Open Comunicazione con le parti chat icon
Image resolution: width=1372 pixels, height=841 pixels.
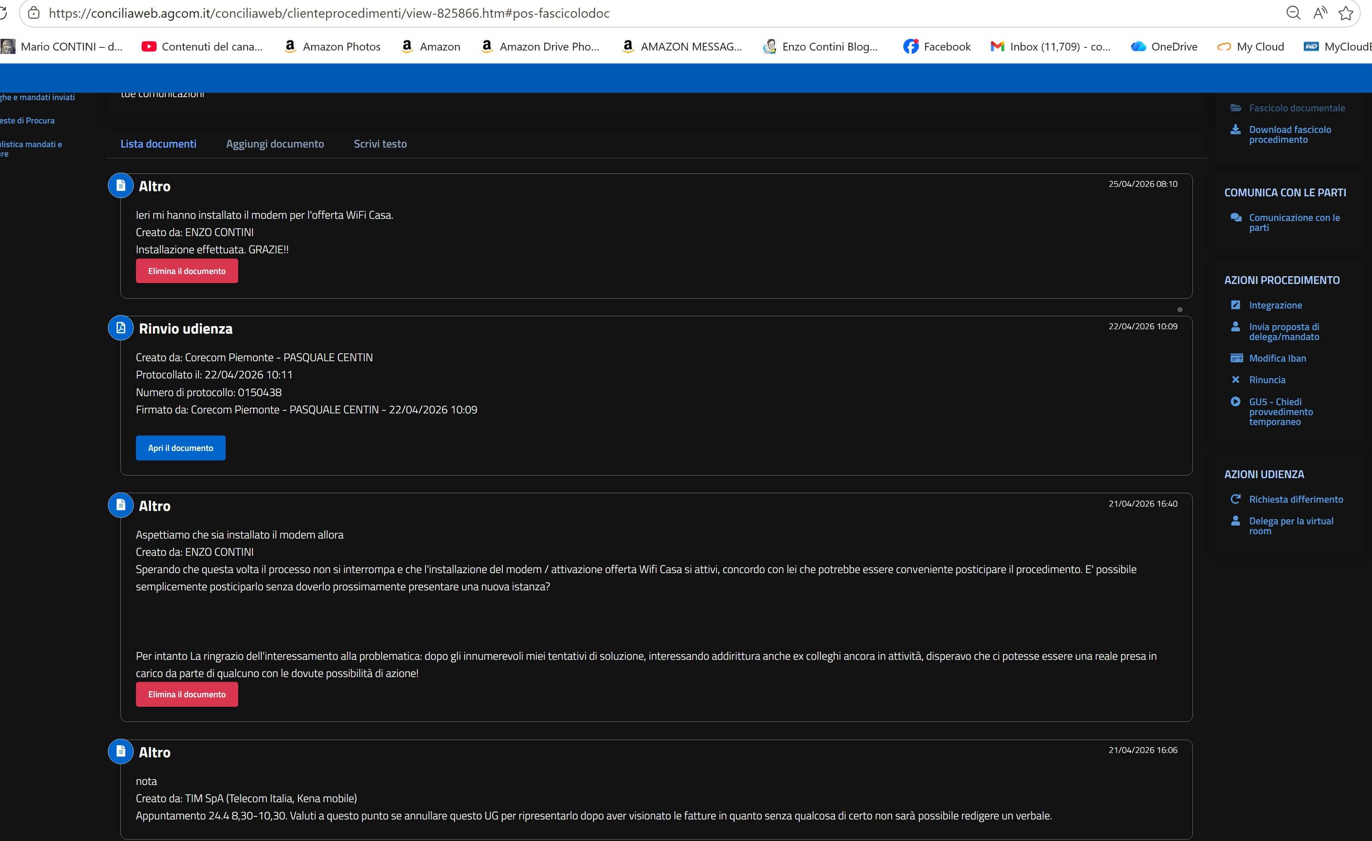coord(1236,217)
